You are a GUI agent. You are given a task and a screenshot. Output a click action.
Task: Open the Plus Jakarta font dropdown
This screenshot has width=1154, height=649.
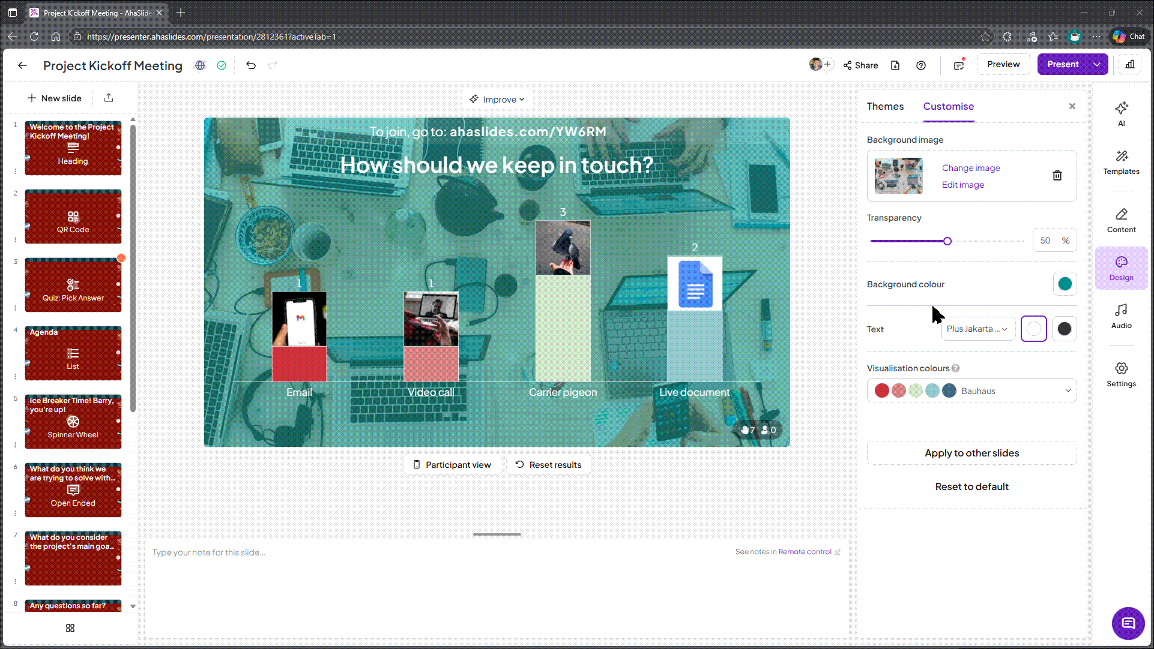977,329
